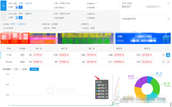Click the 第三页 column header

click(x=92, y=49)
